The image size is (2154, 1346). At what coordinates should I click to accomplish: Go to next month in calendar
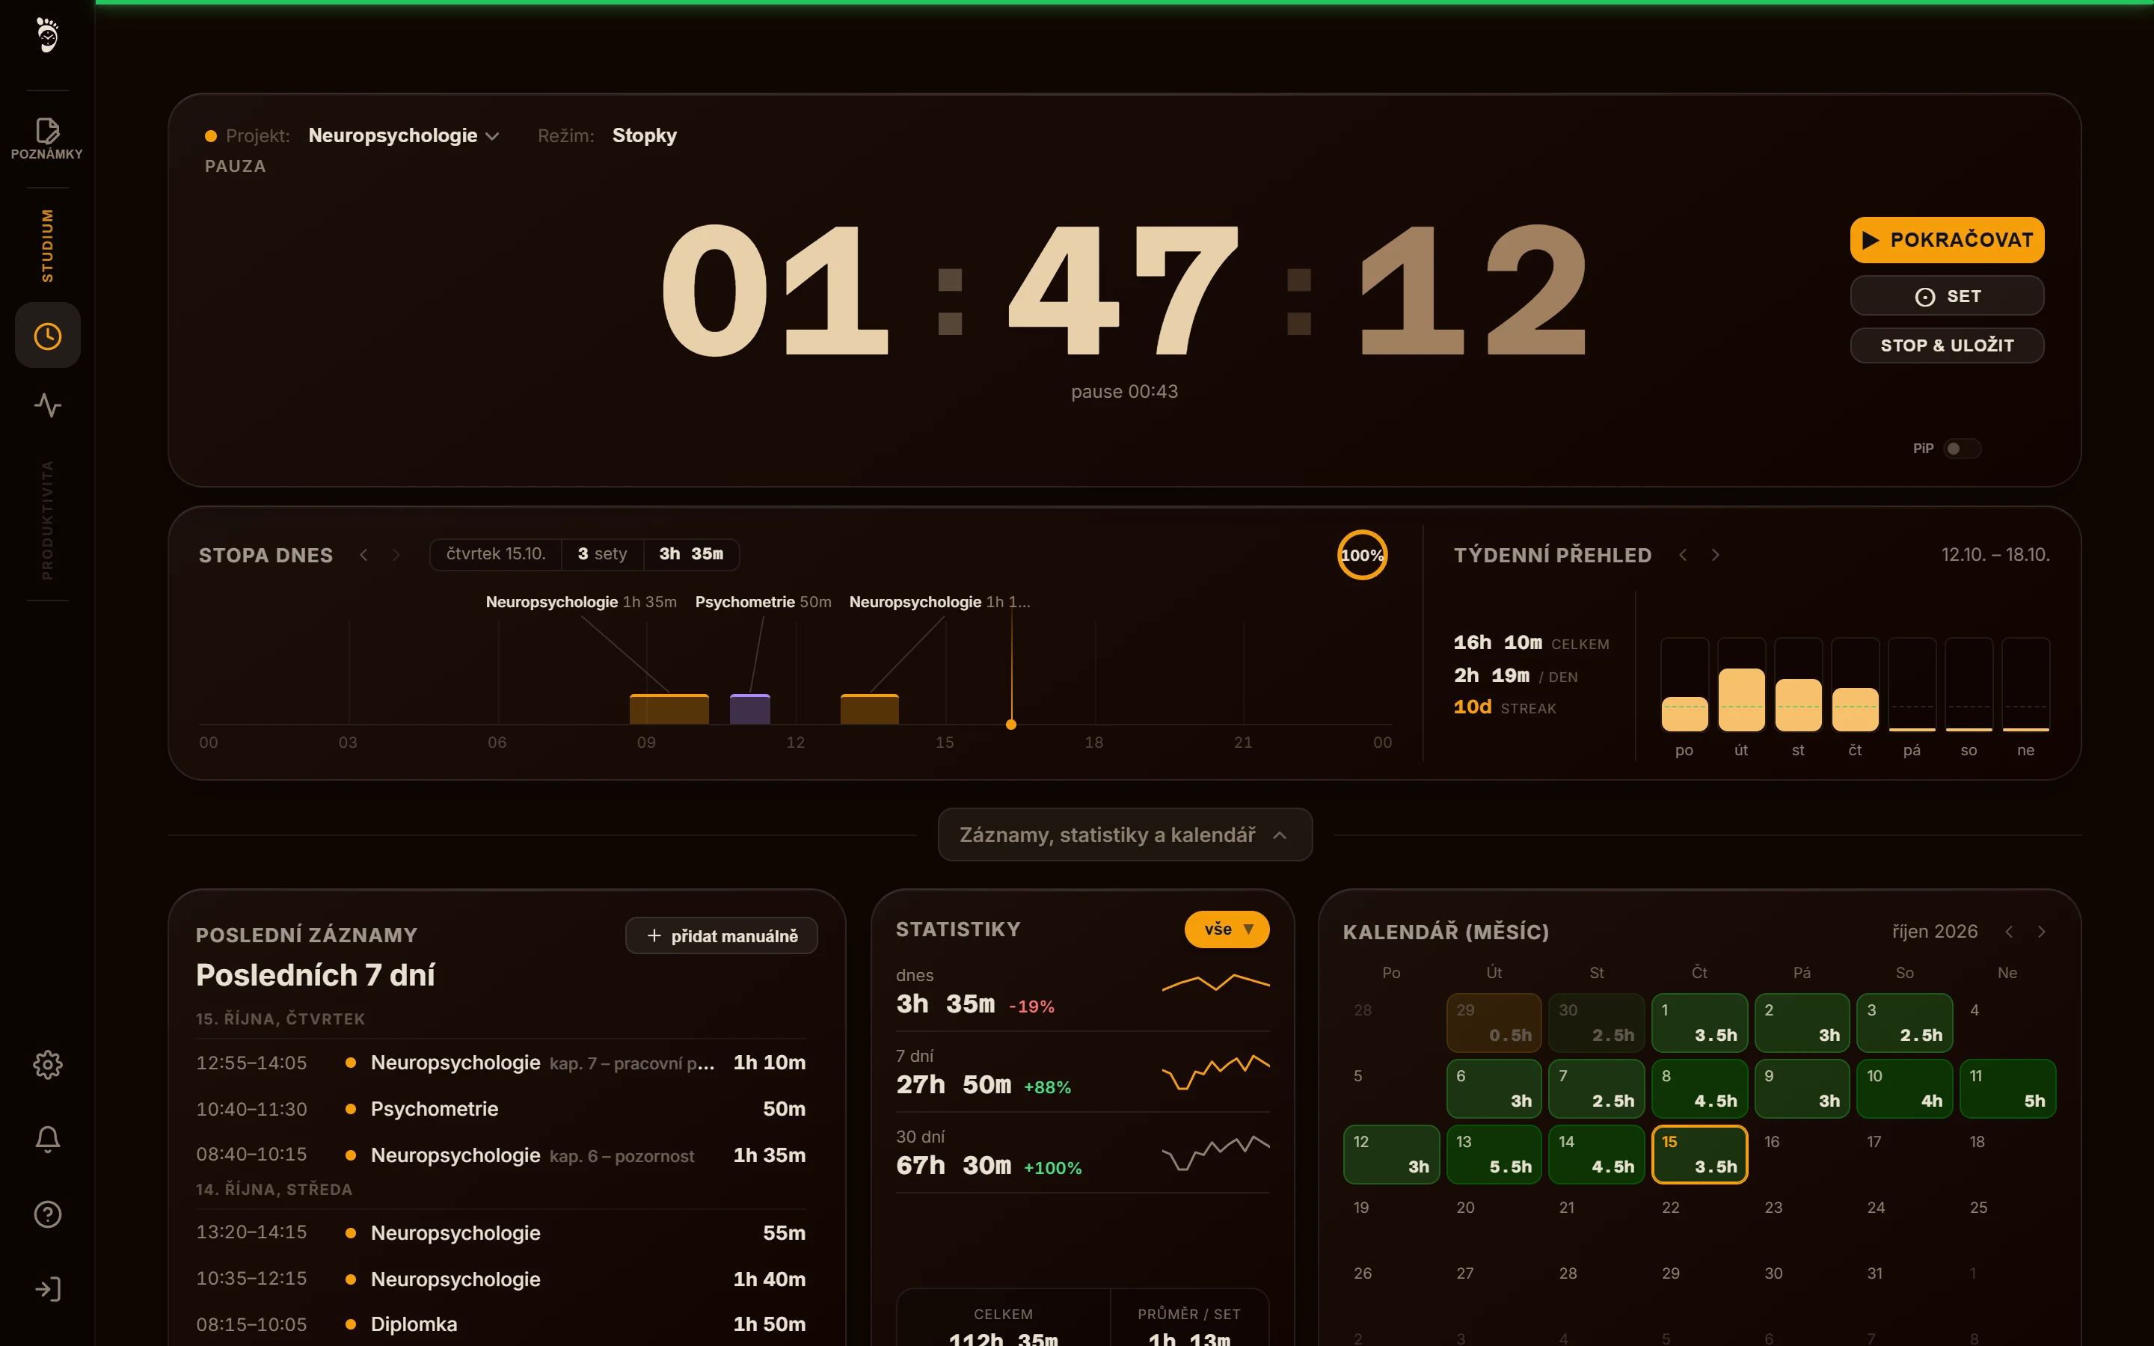(2042, 931)
